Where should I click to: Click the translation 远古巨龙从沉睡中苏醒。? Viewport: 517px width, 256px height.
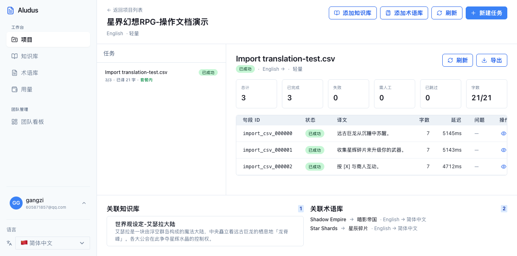pyautogui.click(x=364, y=133)
